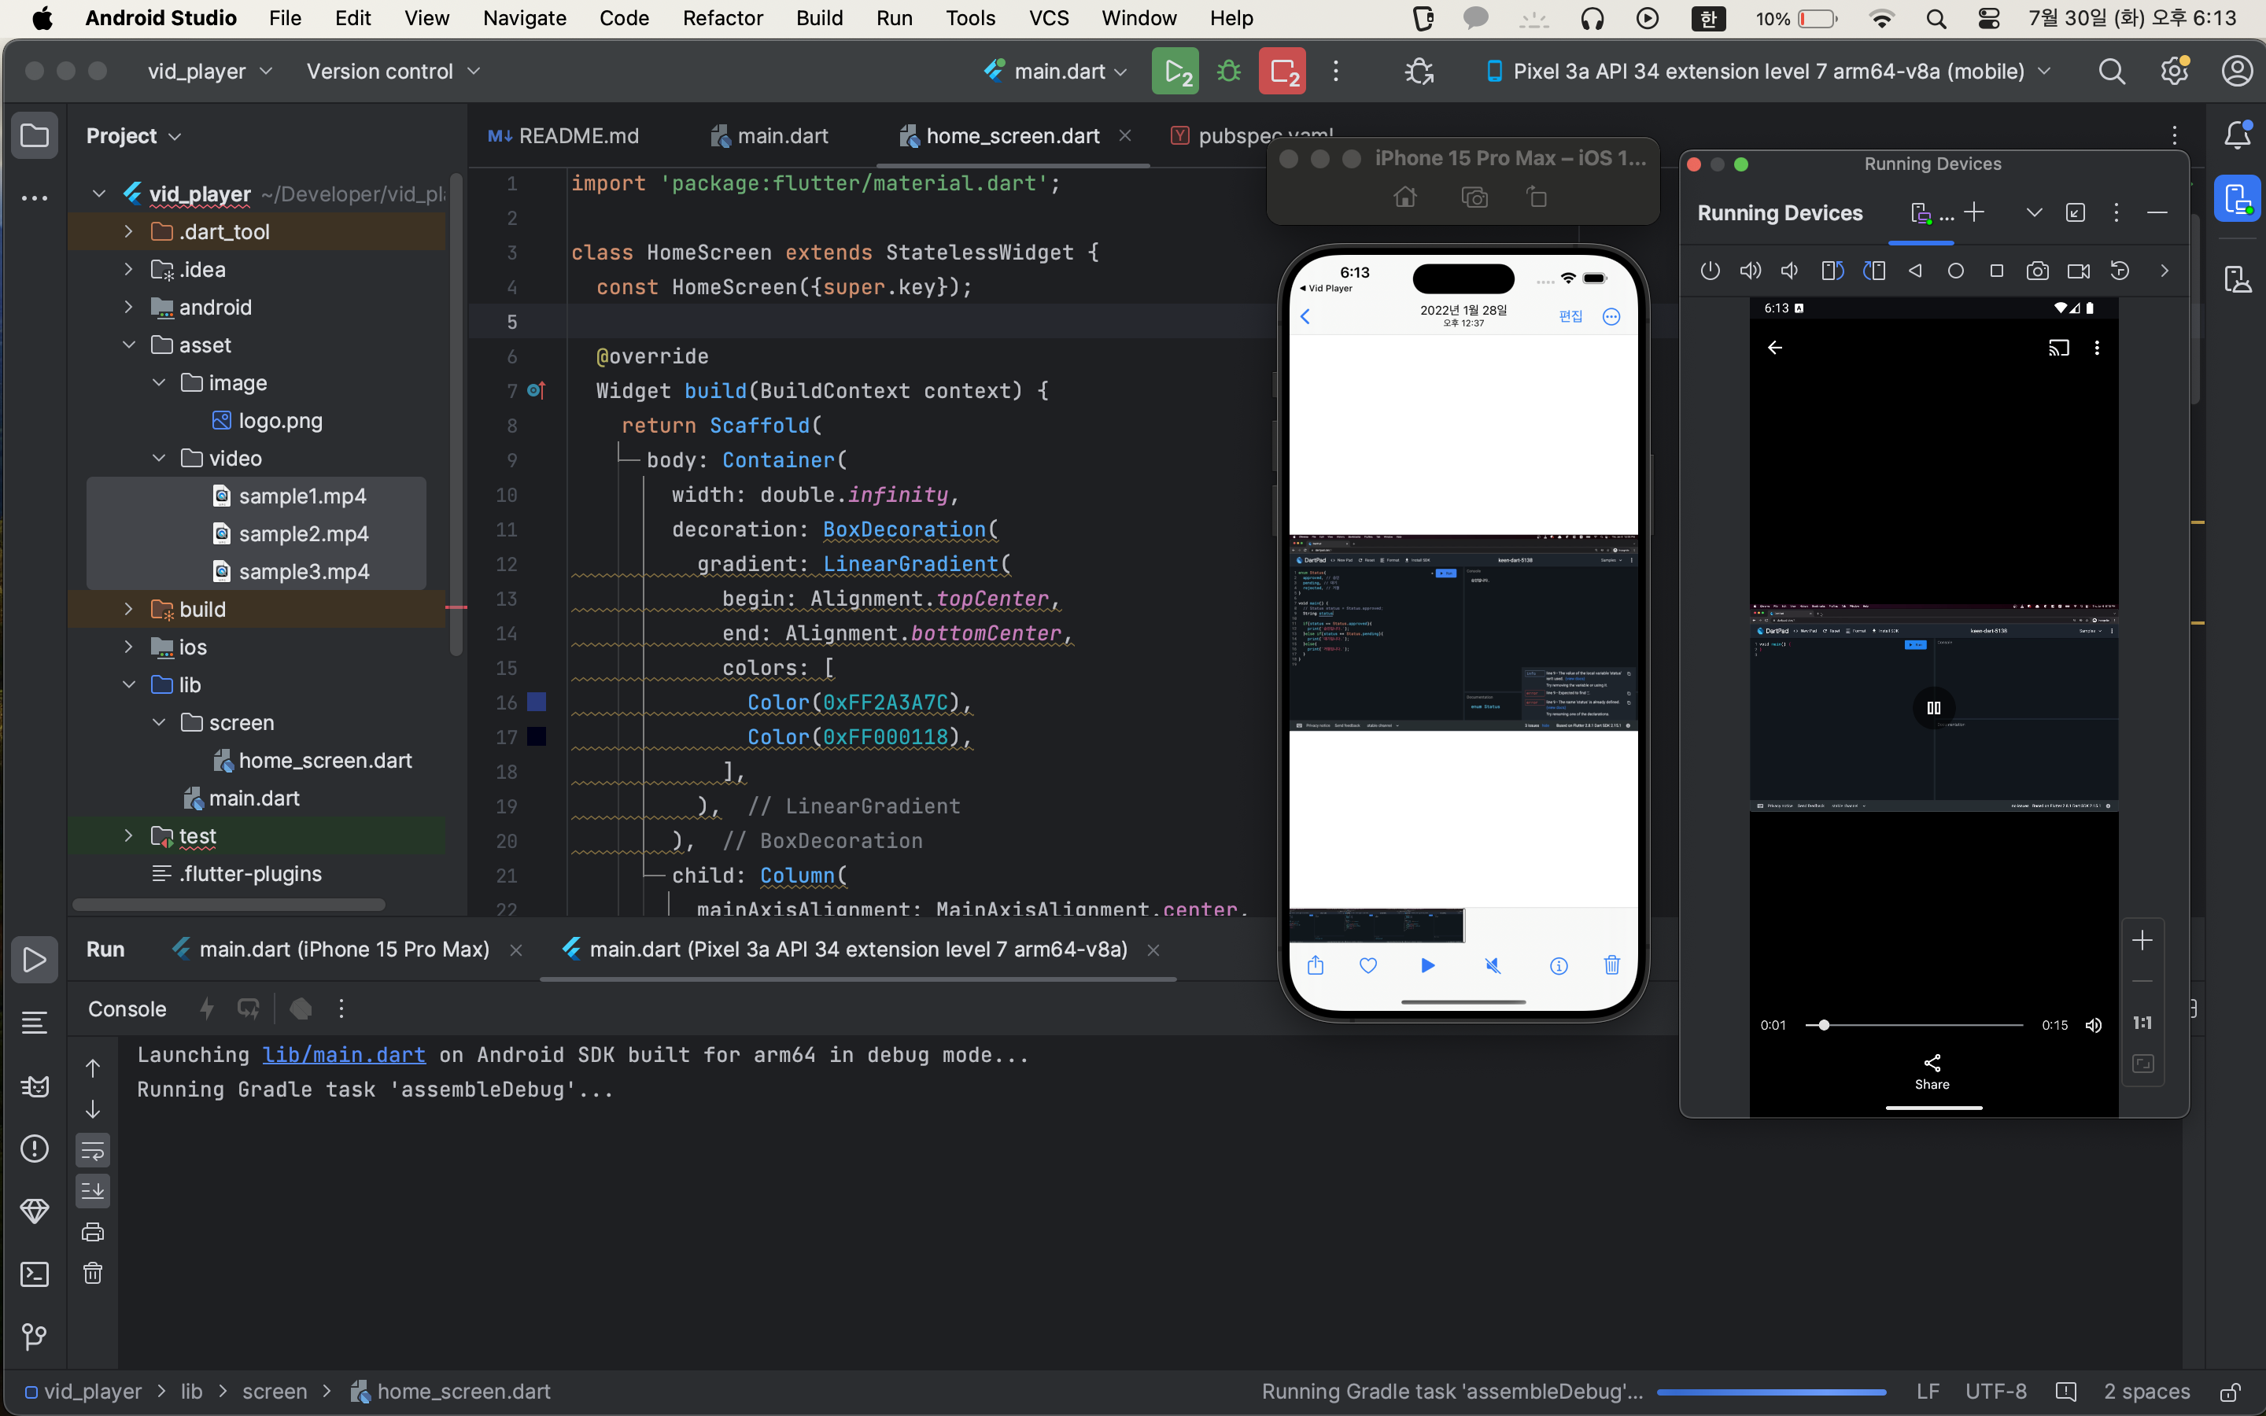Open the account profile icon
This screenshot has width=2266, height=1416.
point(2237,71)
